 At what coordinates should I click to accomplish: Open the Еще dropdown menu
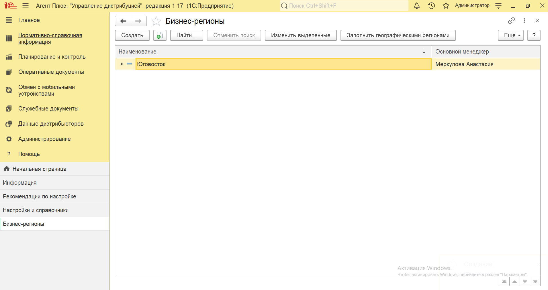tap(510, 35)
